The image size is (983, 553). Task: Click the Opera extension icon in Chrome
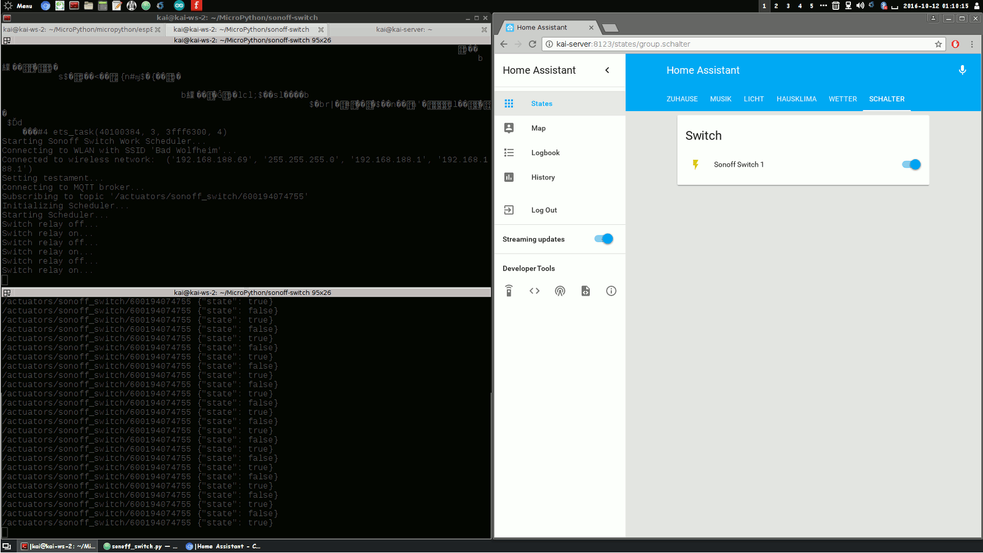point(955,44)
